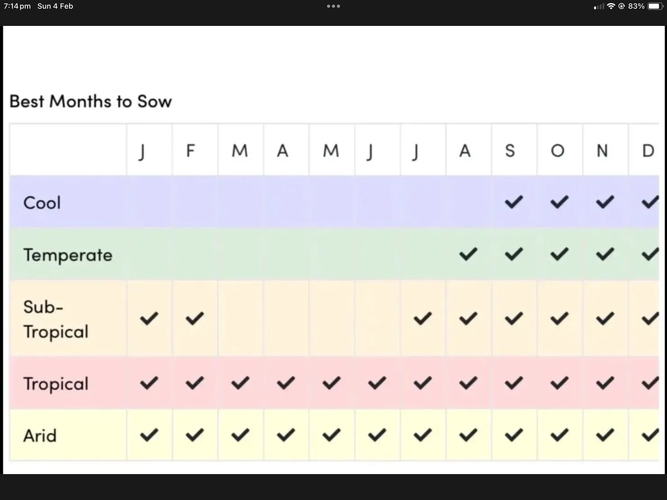Tap the Cool row October checkmark
The width and height of the screenshot is (667, 500).
point(559,202)
